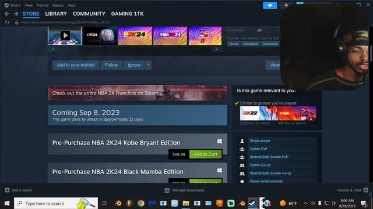Go forward with the right arrow icon
This screenshot has height=209, width=373.
16,14
